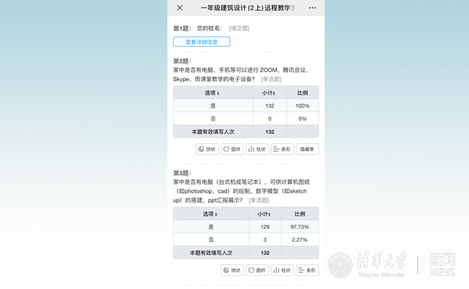Sort question 2 table by 选项 column

[x=212, y=93]
